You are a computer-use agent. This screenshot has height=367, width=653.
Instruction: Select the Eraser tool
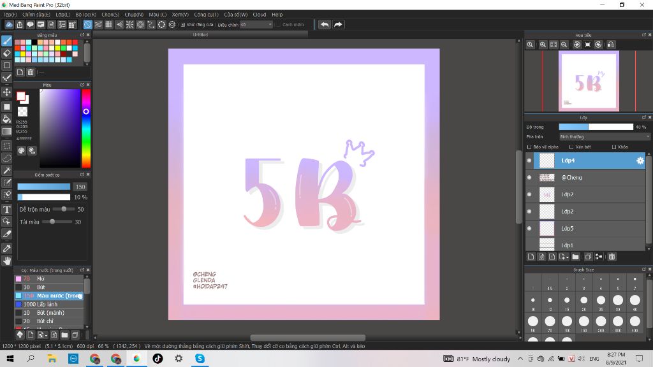point(6,53)
